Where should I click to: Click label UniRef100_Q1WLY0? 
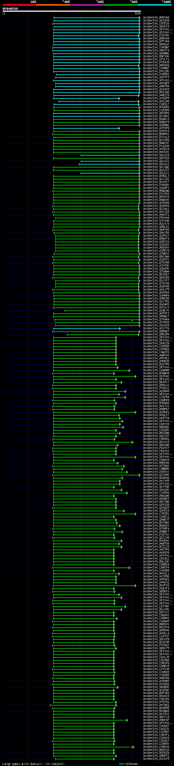coord(156,310)
